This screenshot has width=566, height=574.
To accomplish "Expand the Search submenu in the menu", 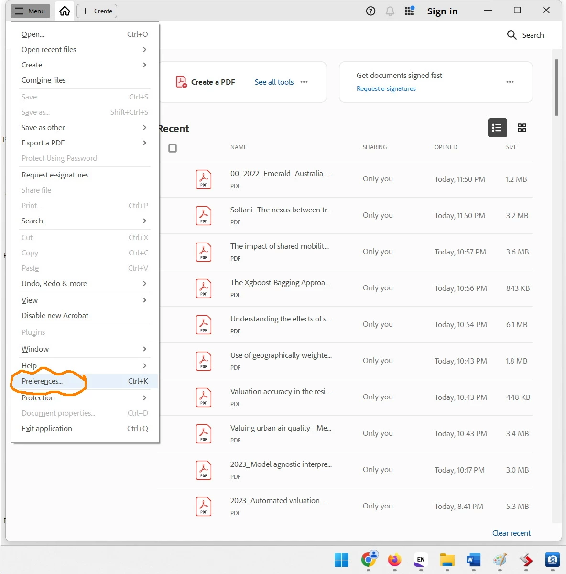I will pos(85,221).
